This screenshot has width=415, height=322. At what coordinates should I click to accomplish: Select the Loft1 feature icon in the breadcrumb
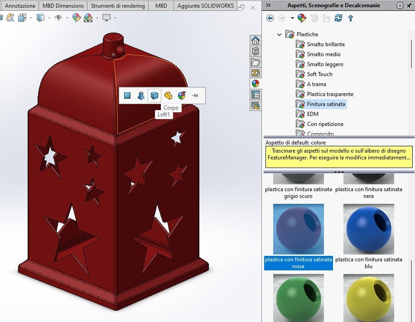[x=141, y=96]
